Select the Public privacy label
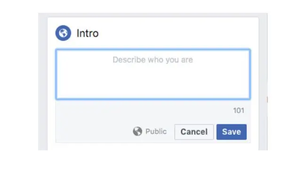This screenshot has width=306, height=172. click(x=156, y=132)
